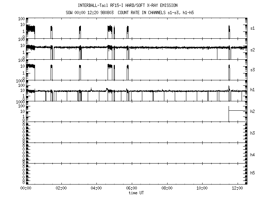
Task: Click the h2 channel label
Action: (253, 111)
